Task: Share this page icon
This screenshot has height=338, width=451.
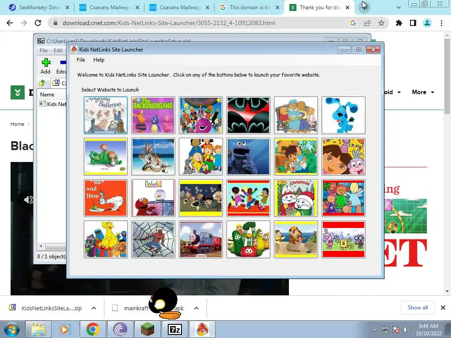Action: pos(367,23)
